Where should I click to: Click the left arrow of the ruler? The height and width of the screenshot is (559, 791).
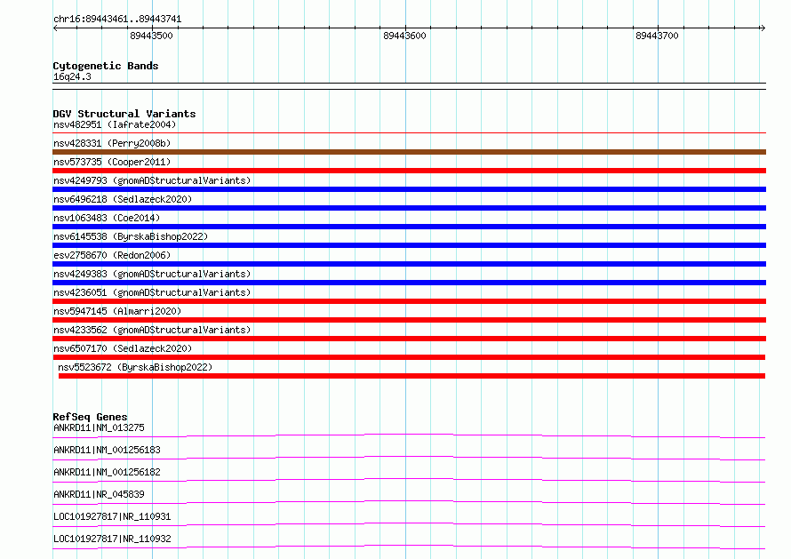click(x=55, y=28)
